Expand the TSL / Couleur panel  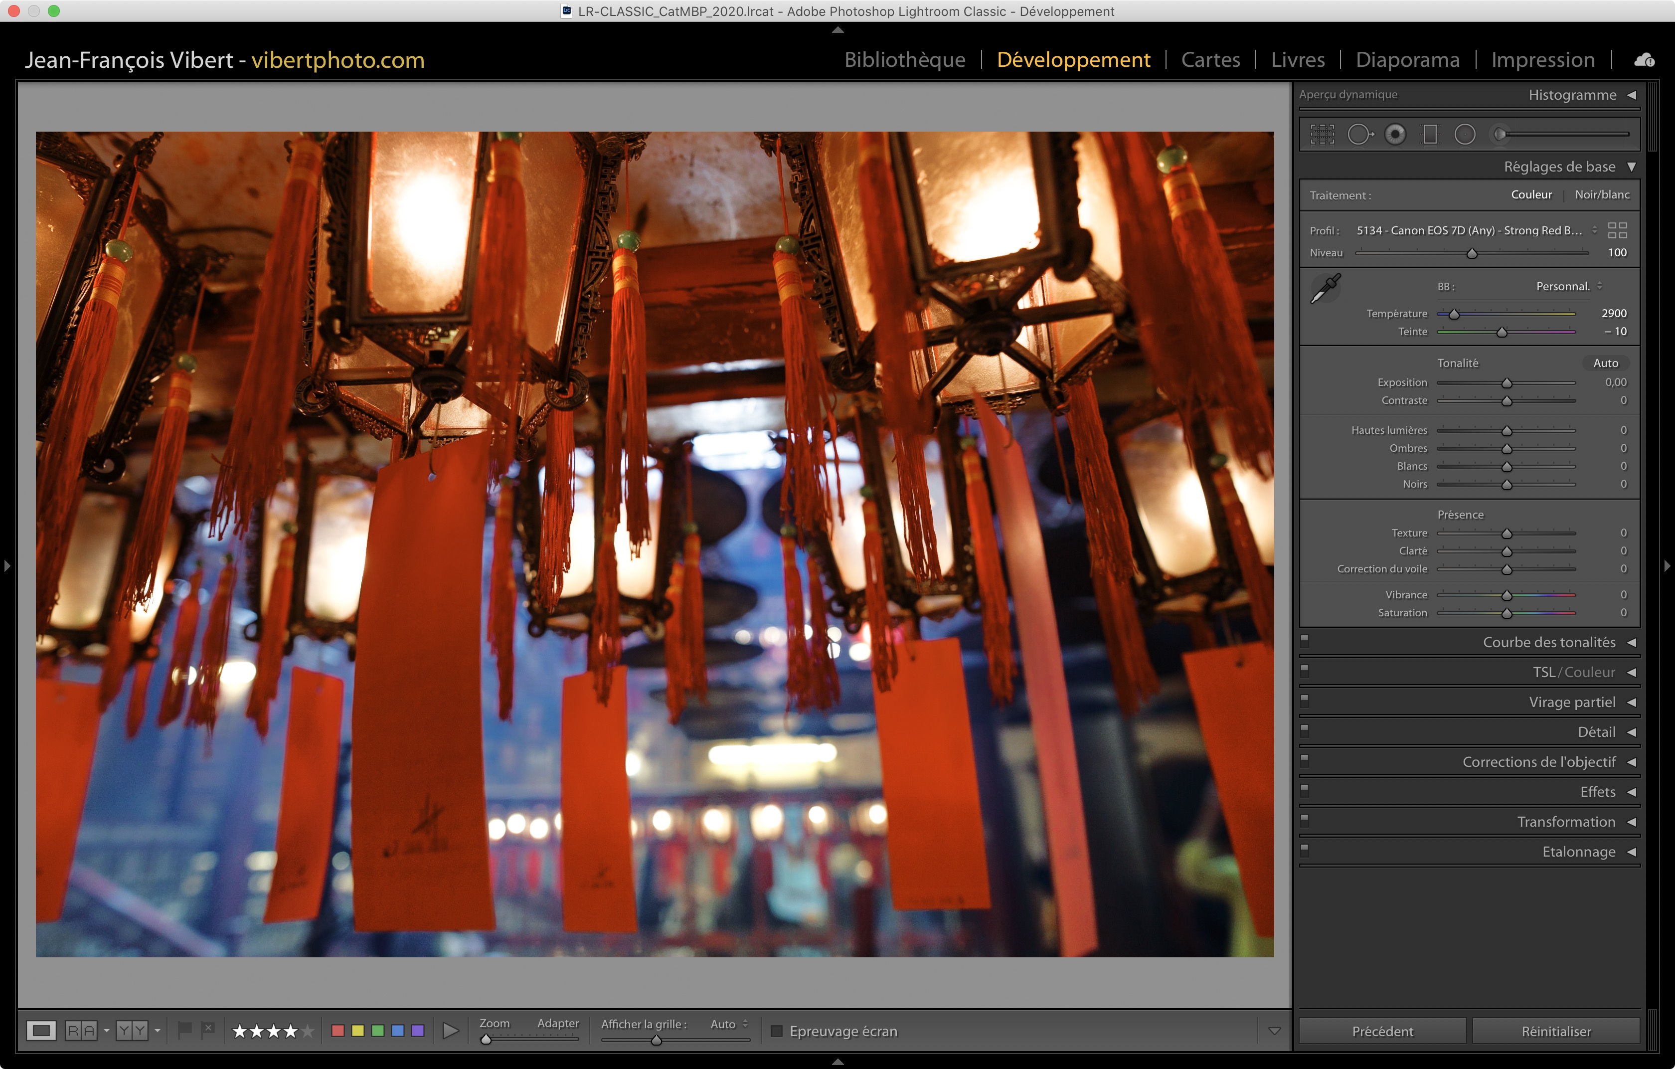pyautogui.click(x=1631, y=673)
